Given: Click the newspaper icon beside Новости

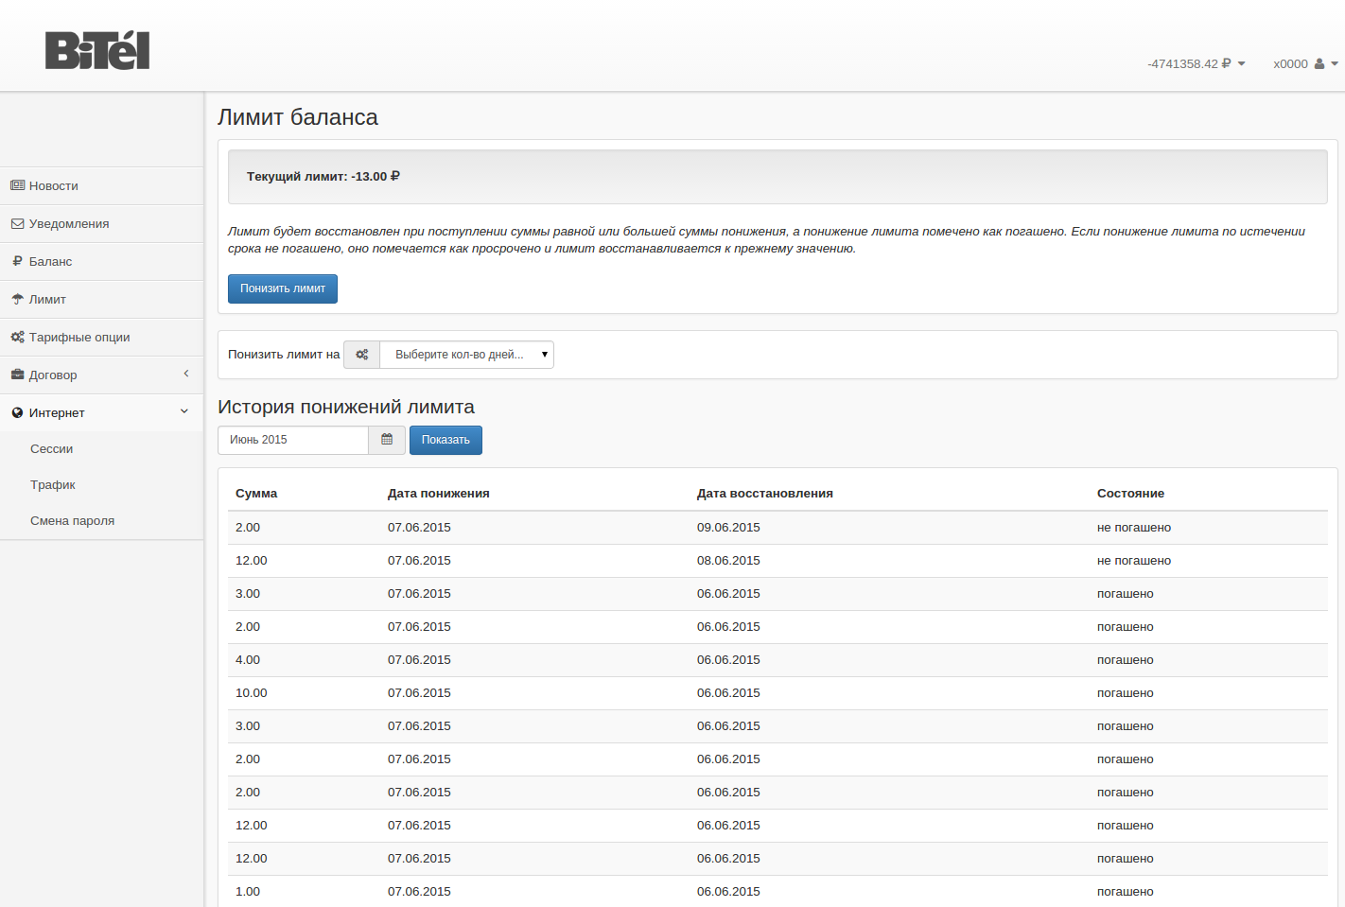Looking at the screenshot, I should pyautogui.click(x=17, y=185).
